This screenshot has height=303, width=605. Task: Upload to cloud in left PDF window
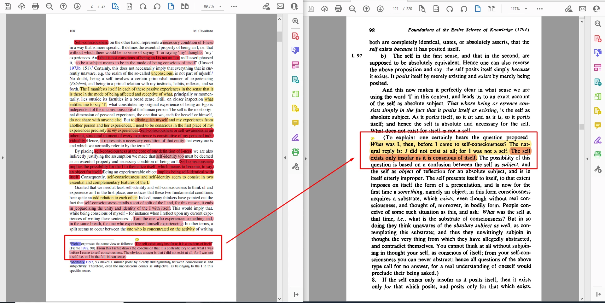pos(22,6)
